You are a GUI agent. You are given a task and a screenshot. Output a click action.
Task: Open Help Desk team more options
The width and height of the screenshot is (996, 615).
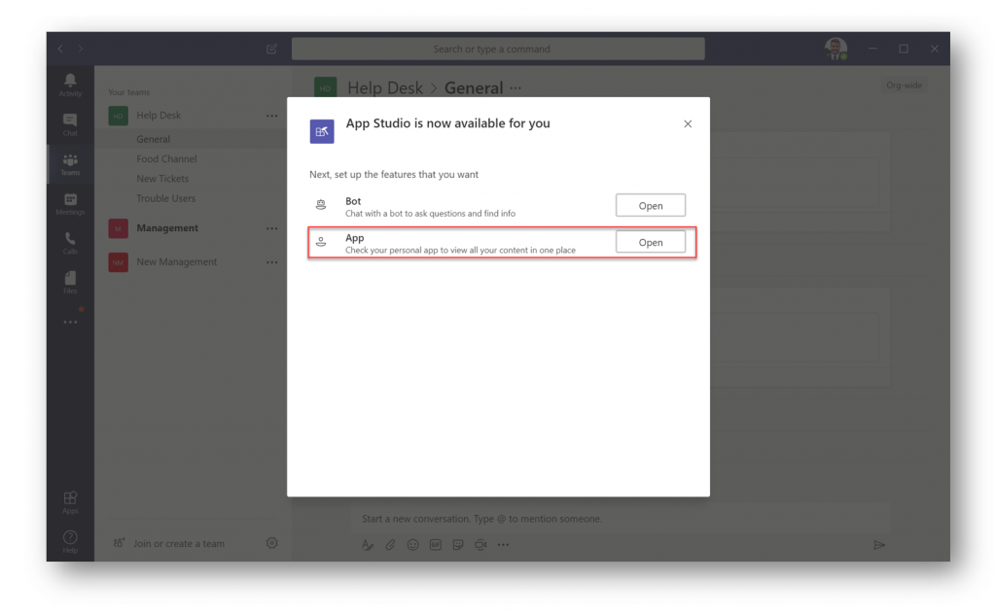[x=272, y=116]
